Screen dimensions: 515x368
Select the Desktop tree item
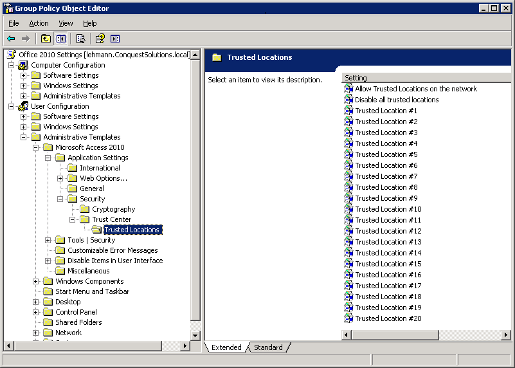[x=68, y=302]
